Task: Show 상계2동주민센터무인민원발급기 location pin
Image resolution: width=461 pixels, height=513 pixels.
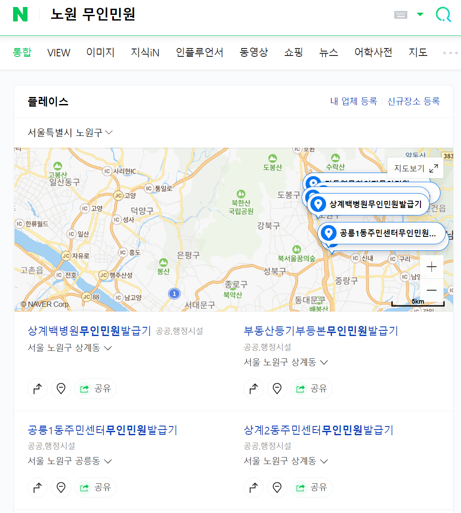Action: [277, 488]
